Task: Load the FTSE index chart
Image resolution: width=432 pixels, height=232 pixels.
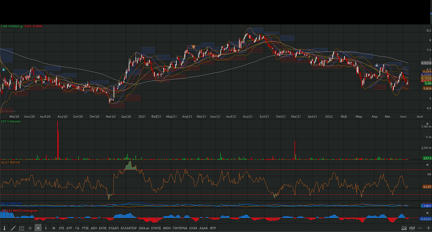Action: pyautogui.click(x=86, y=228)
